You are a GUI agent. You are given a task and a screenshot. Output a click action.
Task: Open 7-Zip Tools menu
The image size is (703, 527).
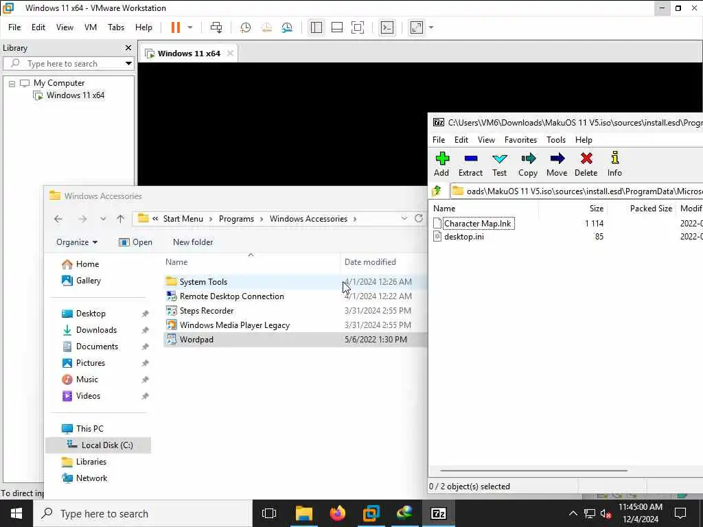click(556, 140)
